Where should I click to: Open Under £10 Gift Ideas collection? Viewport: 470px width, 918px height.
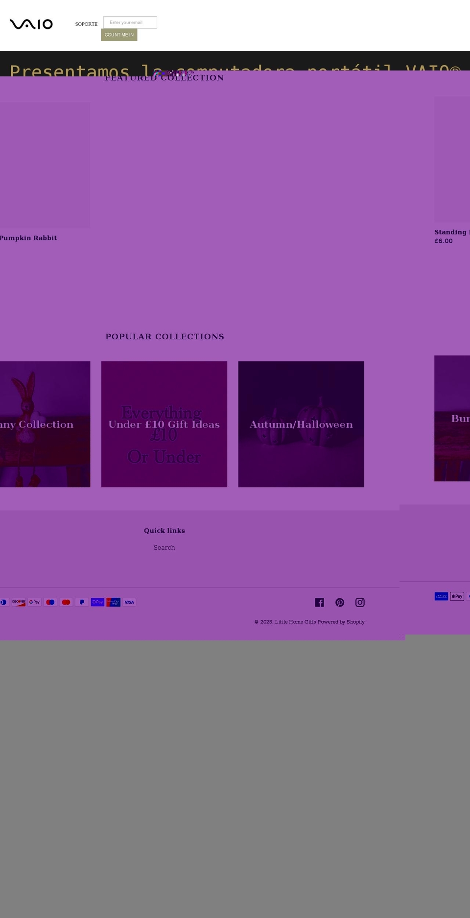[164, 424]
